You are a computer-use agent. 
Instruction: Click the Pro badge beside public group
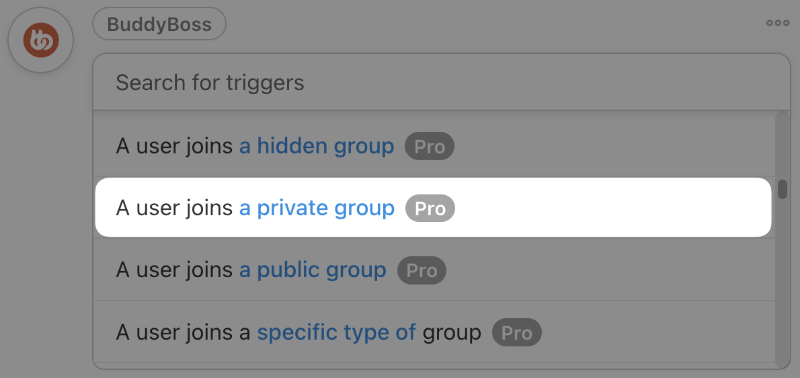coord(422,270)
